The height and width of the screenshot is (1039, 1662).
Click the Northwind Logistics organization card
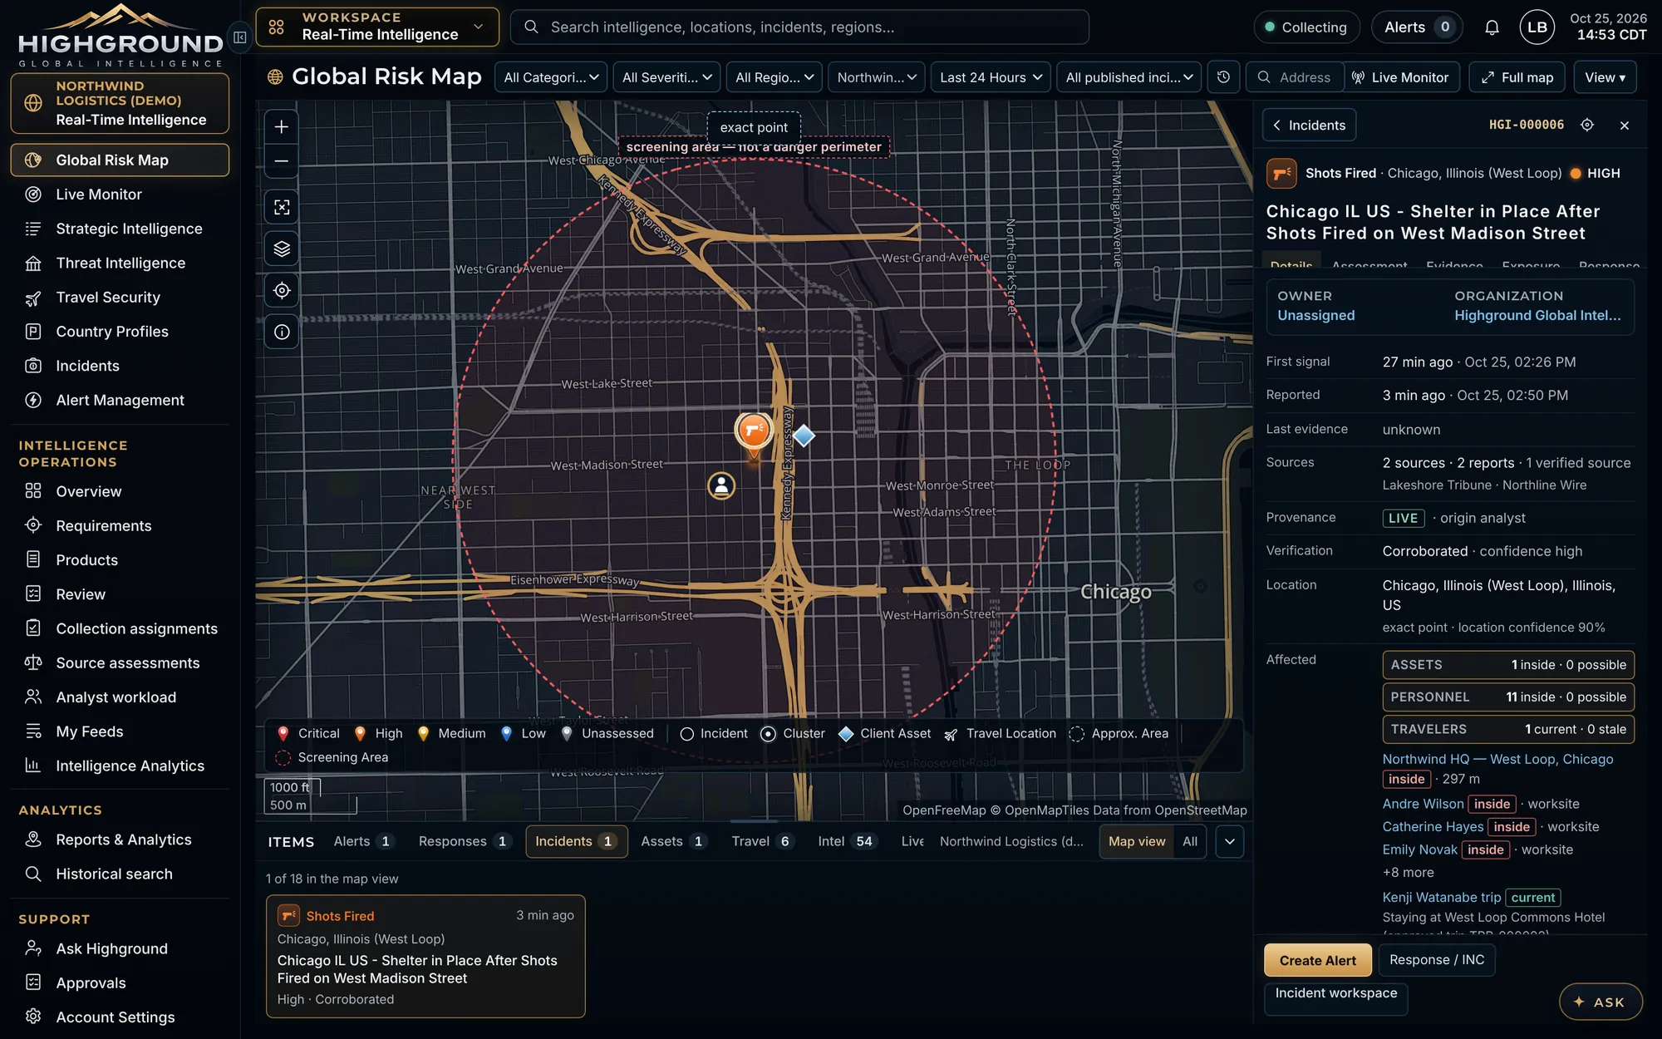click(x=120, y=103)
